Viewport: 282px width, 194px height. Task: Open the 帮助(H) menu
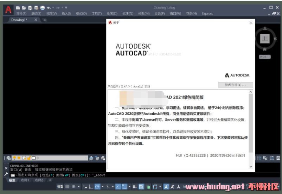[191, 14]
